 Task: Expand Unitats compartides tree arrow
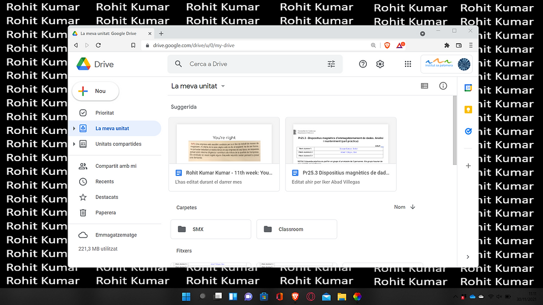click(74, 144)
